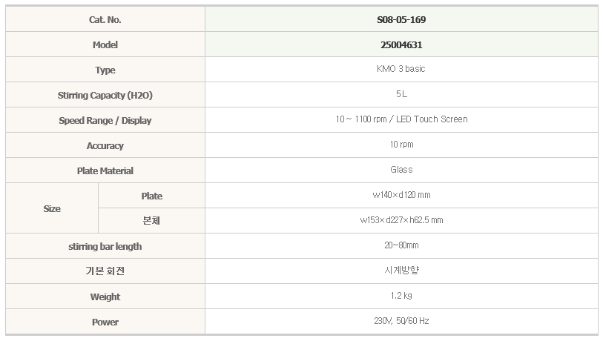Click Stirring Capacity (H2O) label
The width and height of the screenshot is (603, 341).
(x=105, y=95)
